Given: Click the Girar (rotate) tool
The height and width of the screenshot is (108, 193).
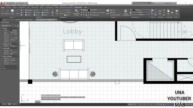Looking at the screenshot, I should (36, 10).
